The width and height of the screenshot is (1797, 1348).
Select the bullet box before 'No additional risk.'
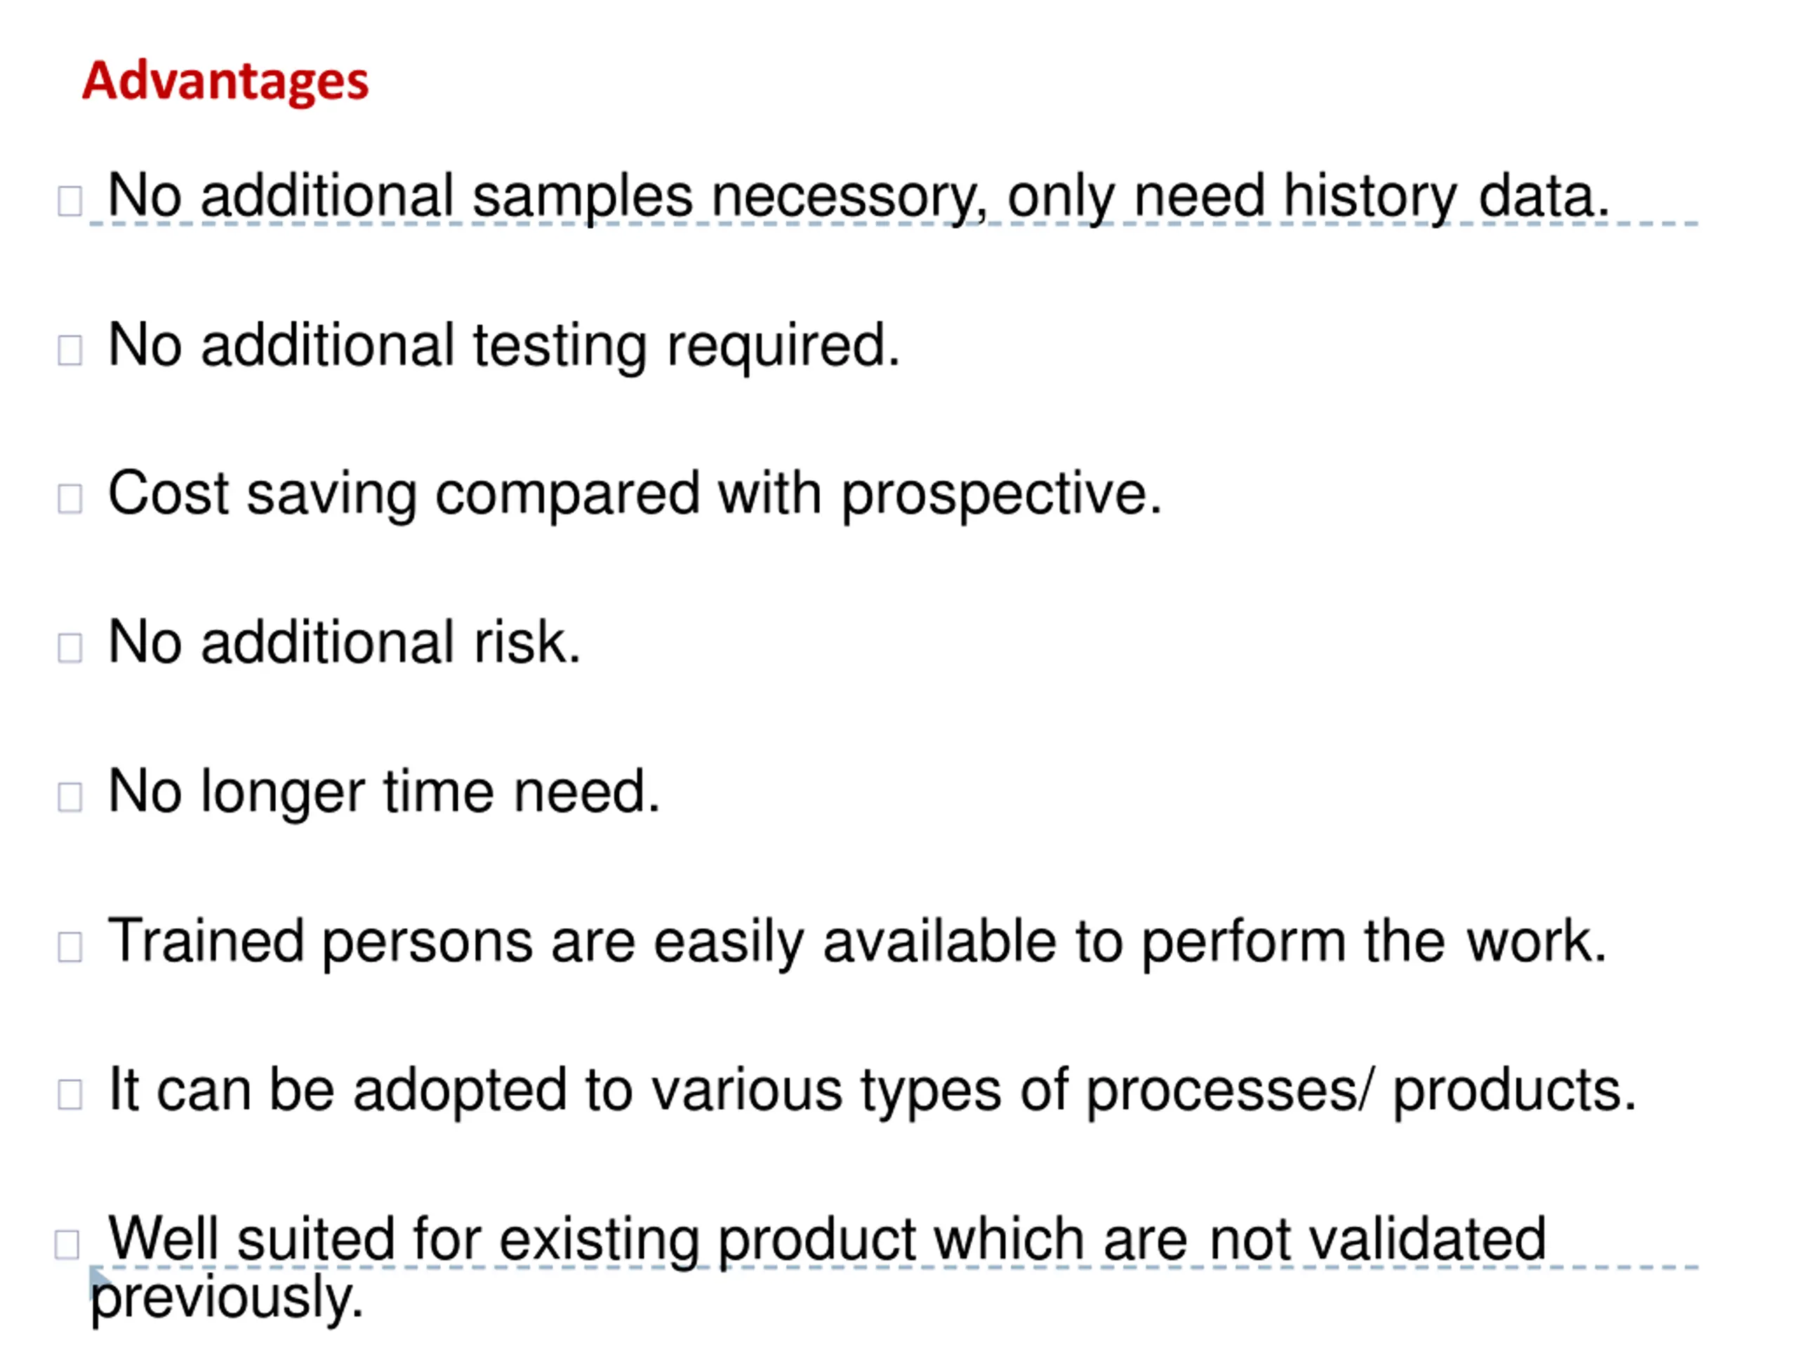point(70,649)
